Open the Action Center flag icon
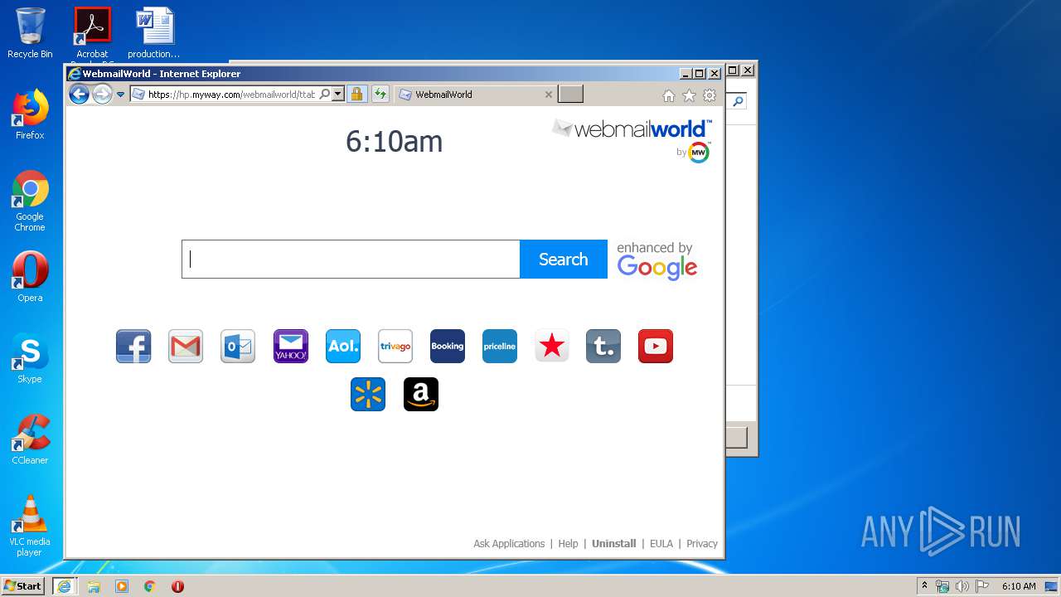1061x597 pixels. tap(981, 586)
